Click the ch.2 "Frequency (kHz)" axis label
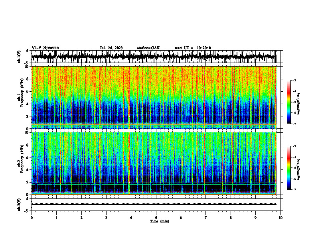 (22, 159)
